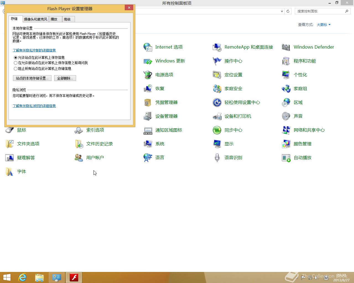Open 凭据管理器 icon
The width and height of the screenshot is (354, 283).
pyautogui.click(x=148, y=102)
